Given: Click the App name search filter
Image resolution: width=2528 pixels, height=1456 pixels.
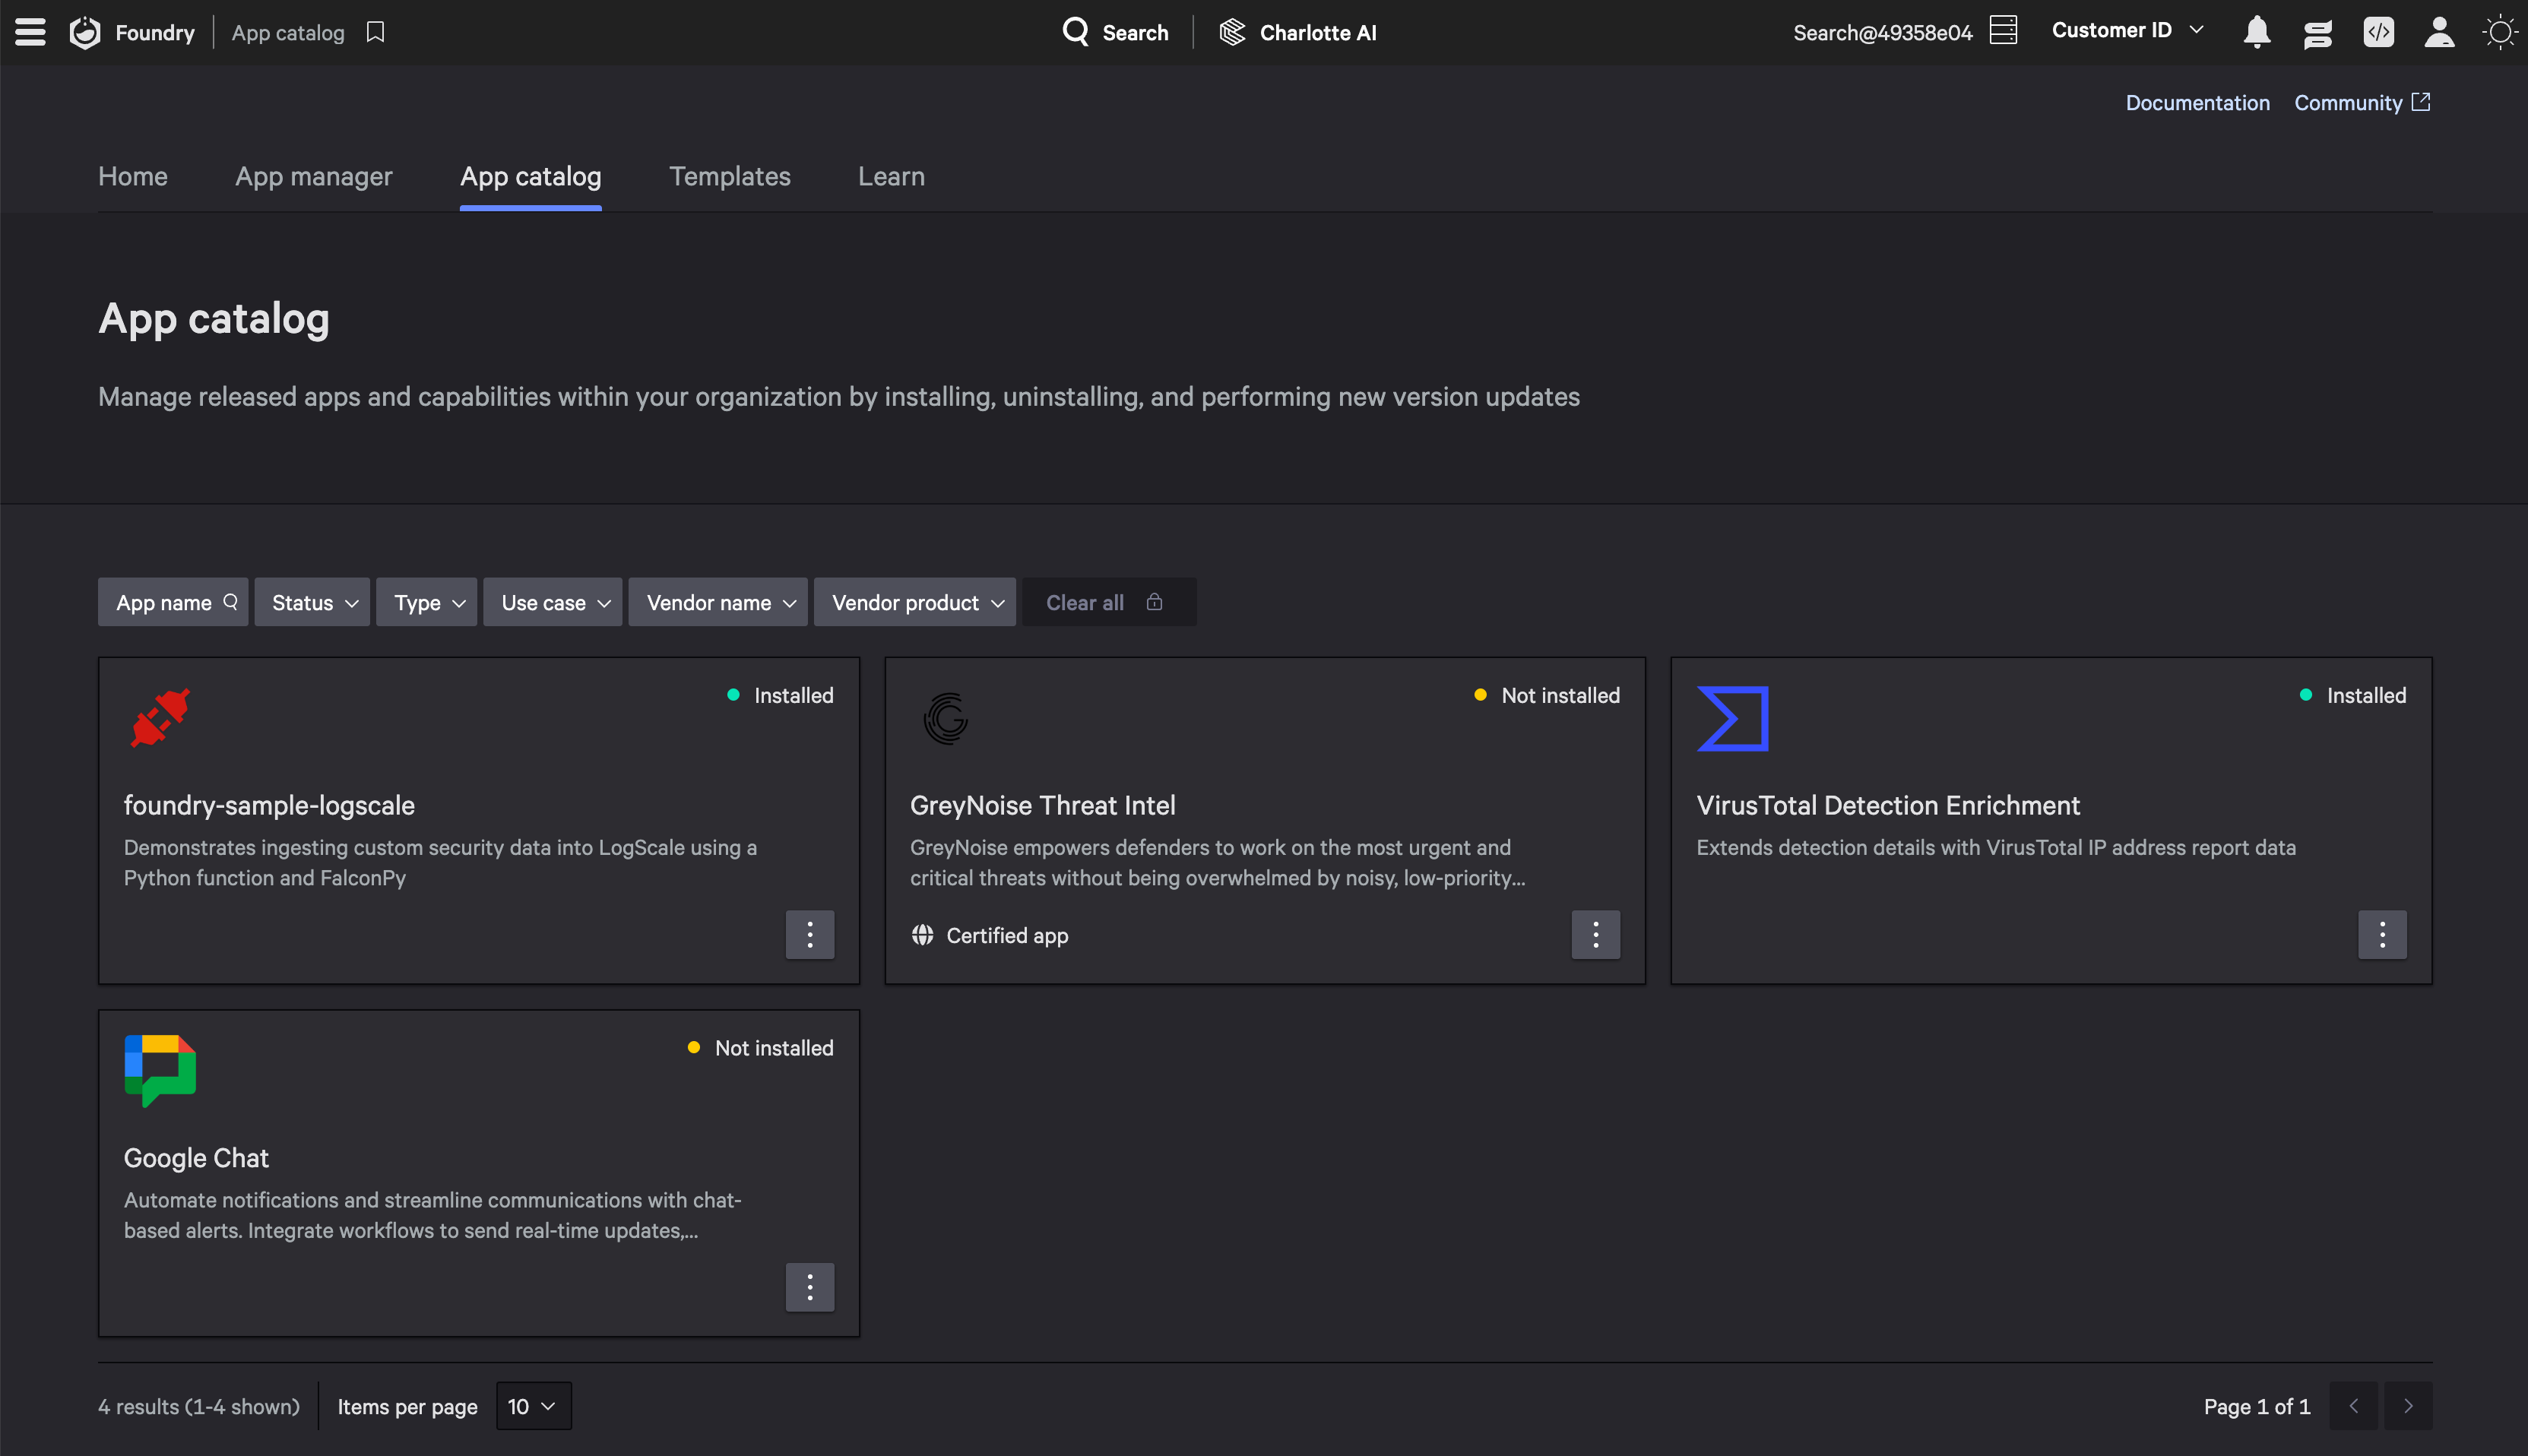Looking at the screenshot, I should tap(173, 602).
